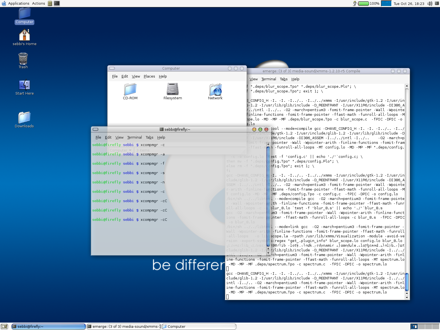Launch terminal from top panel icon

pos(57,3)
